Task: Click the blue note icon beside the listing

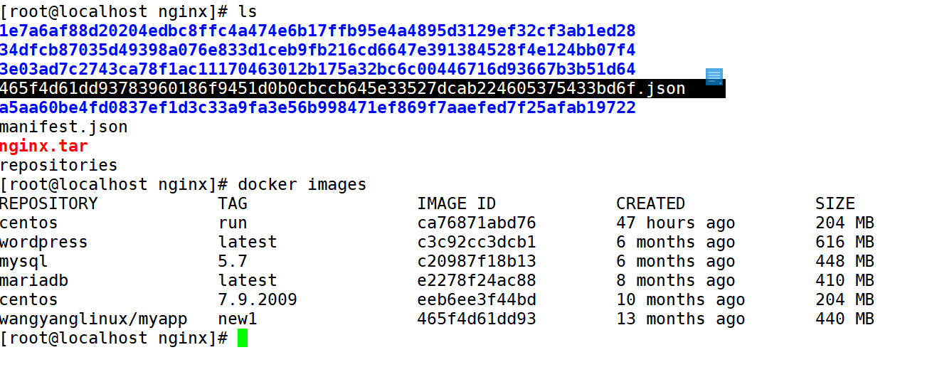Action: click(714, 76)
